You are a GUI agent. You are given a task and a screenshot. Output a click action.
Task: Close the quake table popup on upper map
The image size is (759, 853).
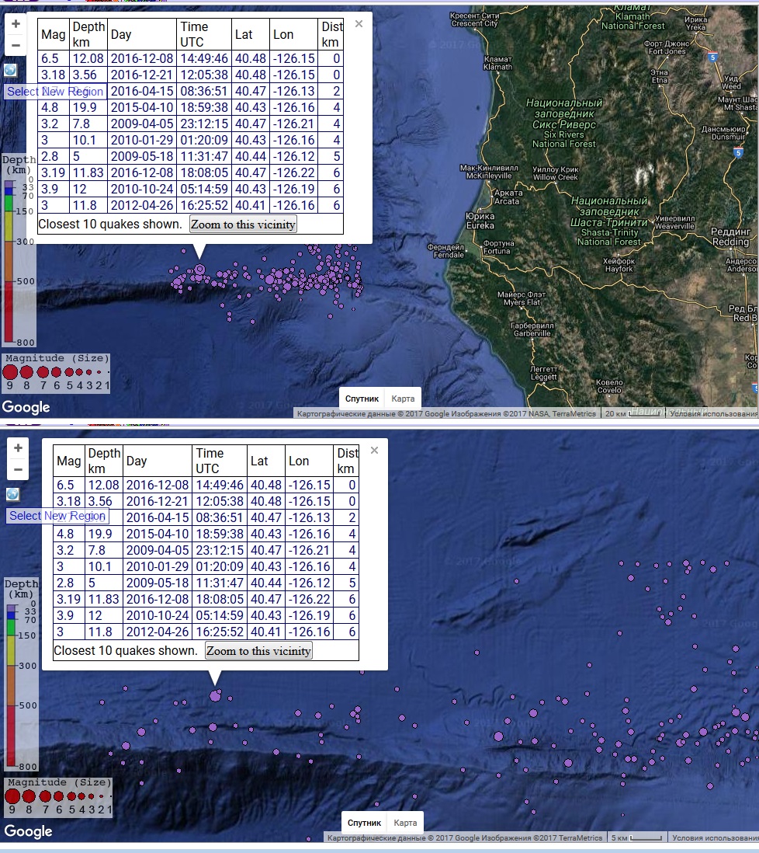(359, 24)
